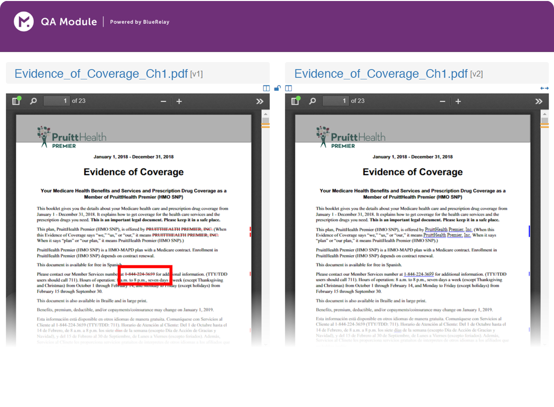Click the date range text in v2 document
The width and height of the screenshot is (554, 407).
point(413,157)
